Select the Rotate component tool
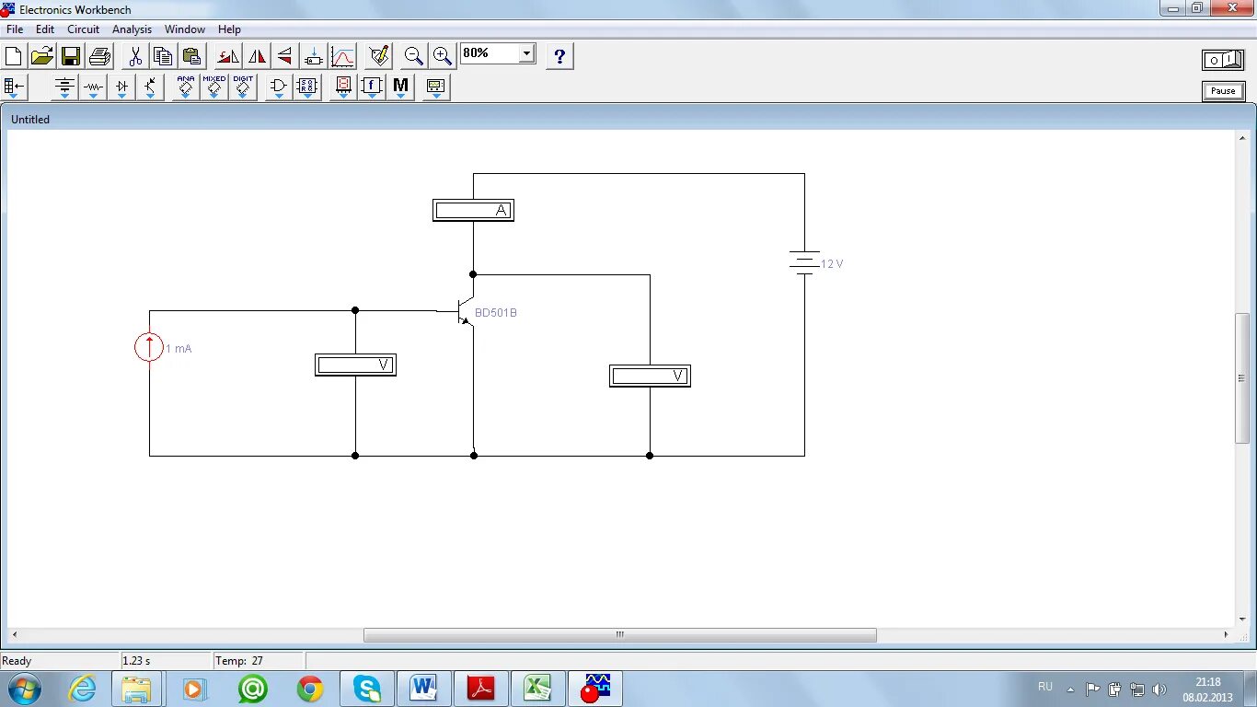The image size is (1257, 707). [x=227, y=55]
